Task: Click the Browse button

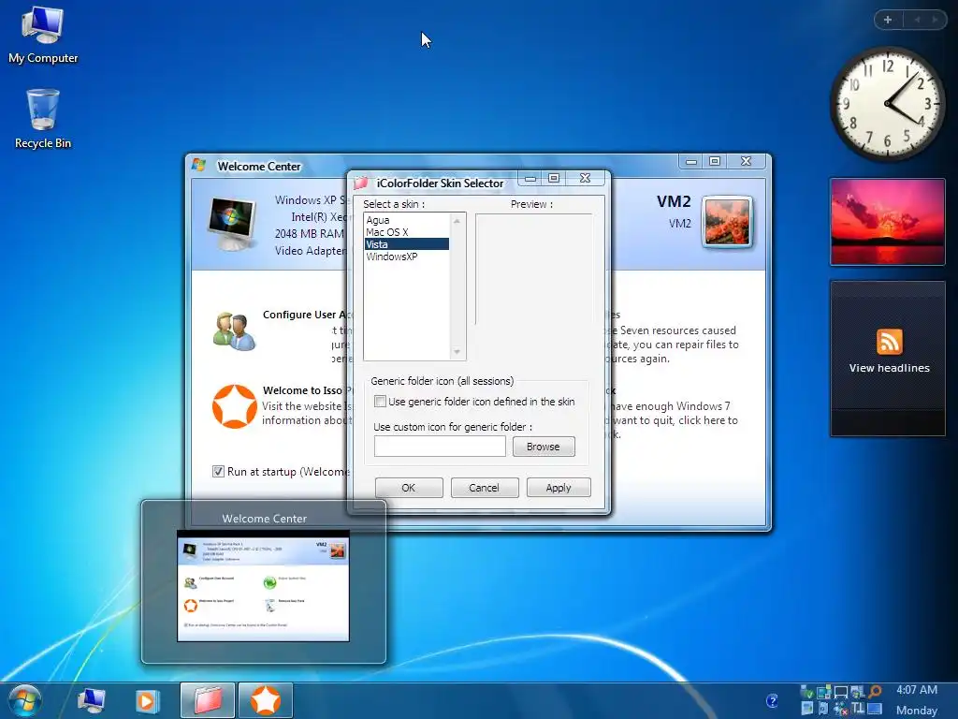Action: [544, 447]
